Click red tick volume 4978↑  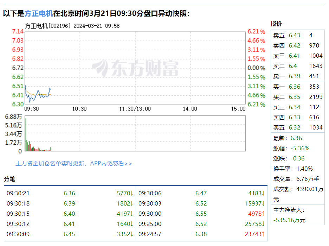[256, 214]
